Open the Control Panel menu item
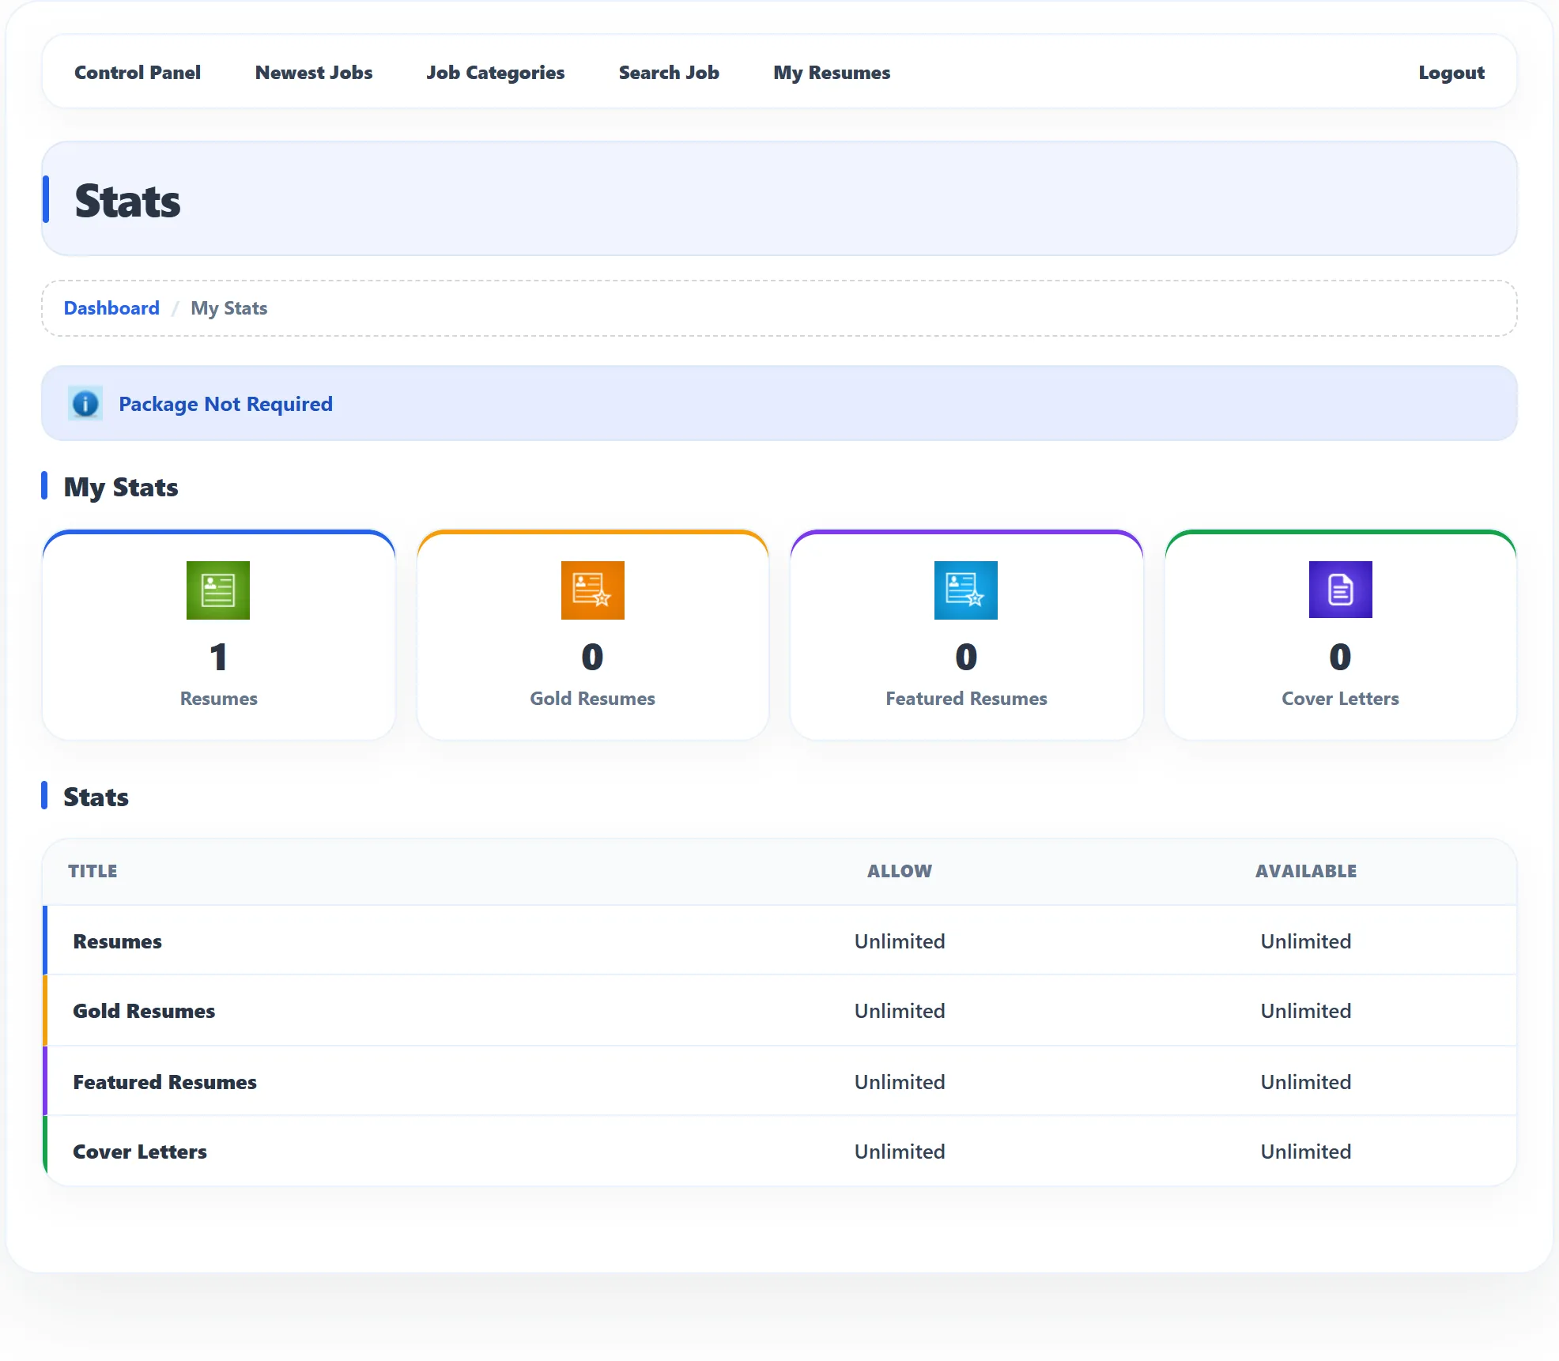 (x=138, y=73)
